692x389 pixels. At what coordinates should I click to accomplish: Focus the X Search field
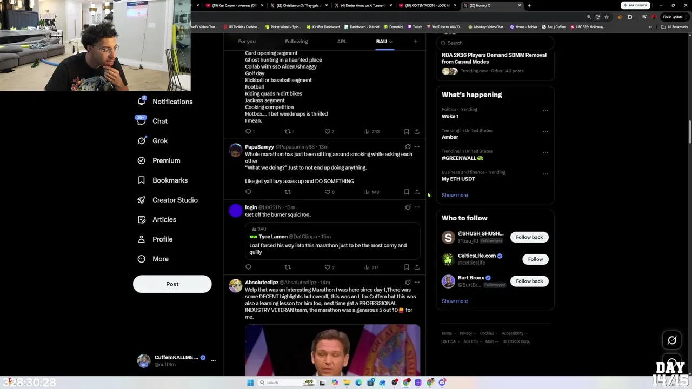click(x=495, y=43)
